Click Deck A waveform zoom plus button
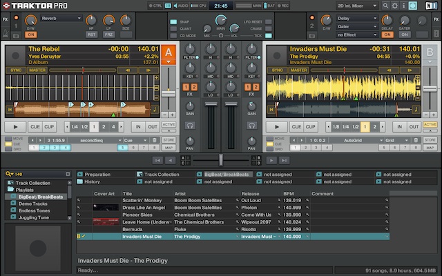Screen dimensions: 442x276 point(157,78)
